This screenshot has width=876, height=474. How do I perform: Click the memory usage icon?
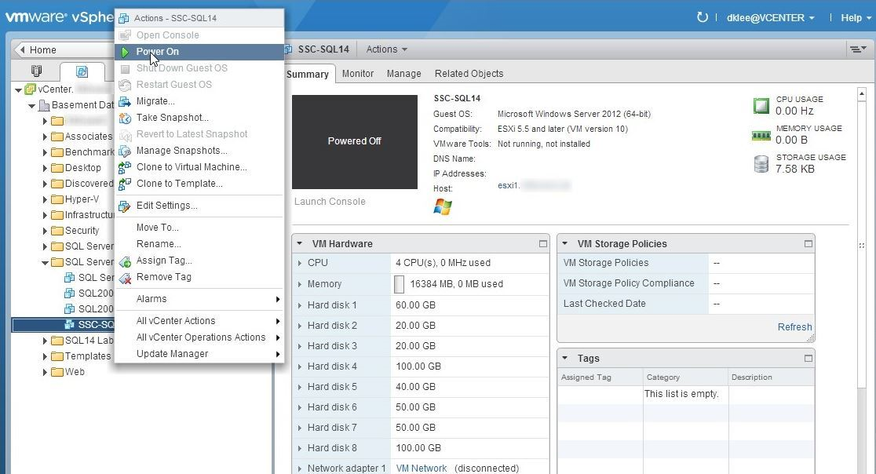761,135
